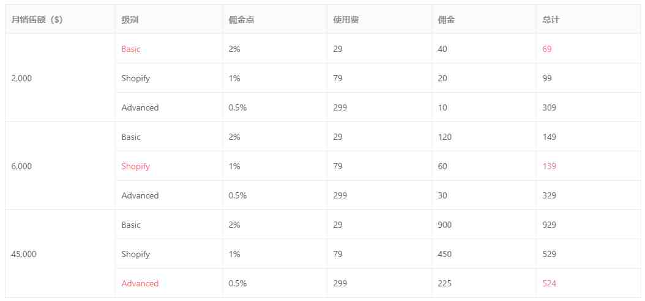
Task: Click the 225 commission cell
Action: (x=445, y=283)
